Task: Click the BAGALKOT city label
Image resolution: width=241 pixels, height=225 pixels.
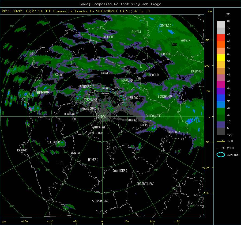Action: 107,73
